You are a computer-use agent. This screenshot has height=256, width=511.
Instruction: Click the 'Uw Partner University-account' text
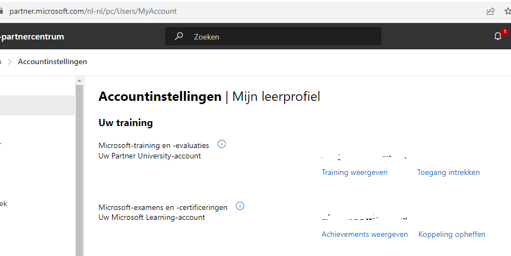click(149, 156)
